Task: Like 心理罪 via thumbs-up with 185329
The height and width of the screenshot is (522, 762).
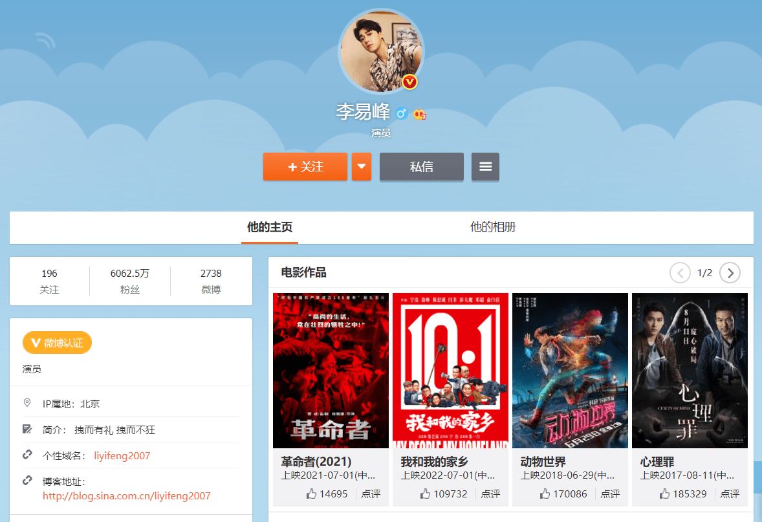Action: click(x=682, y=494)
